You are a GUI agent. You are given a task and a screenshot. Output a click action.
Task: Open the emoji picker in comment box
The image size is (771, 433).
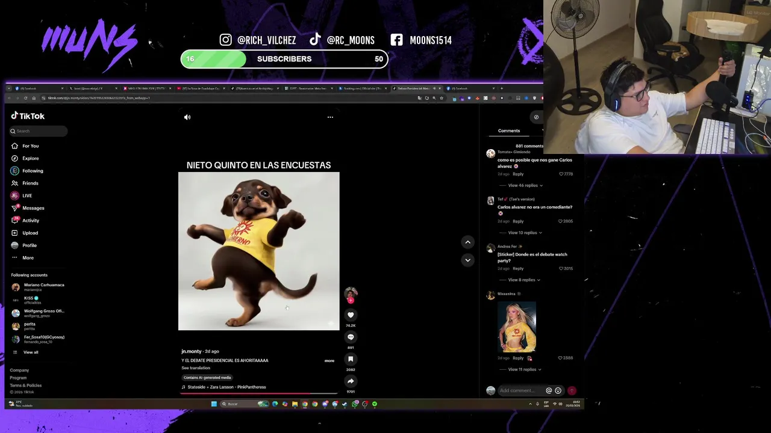pyautogui.click(x=558, y=391)
